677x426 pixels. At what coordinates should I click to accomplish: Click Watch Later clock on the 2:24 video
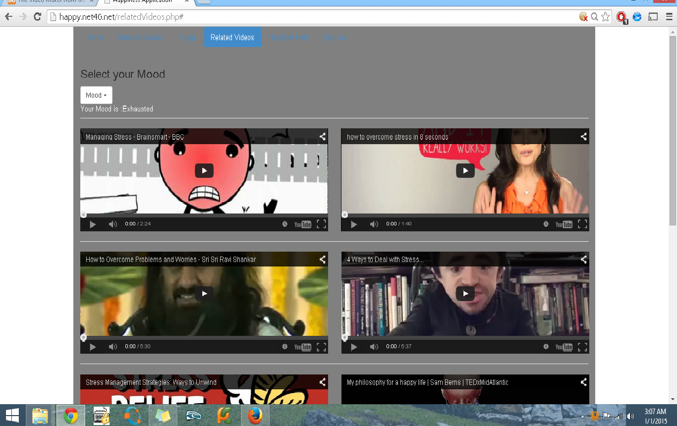tap(285, 224)
